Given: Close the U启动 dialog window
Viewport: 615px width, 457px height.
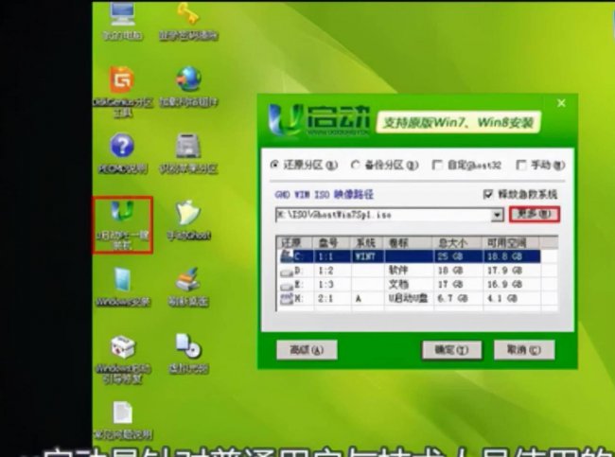Looking at the screenshot, I should 561,103.
